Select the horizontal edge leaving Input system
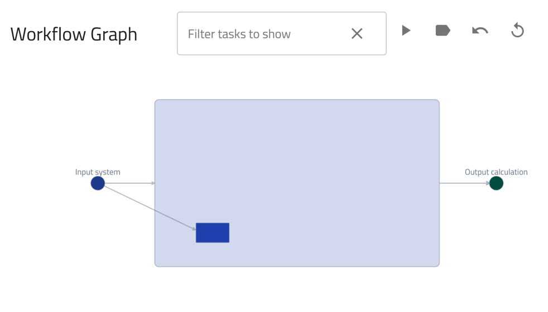The height and width of the screenshot is (312, 548). (127, 183)
